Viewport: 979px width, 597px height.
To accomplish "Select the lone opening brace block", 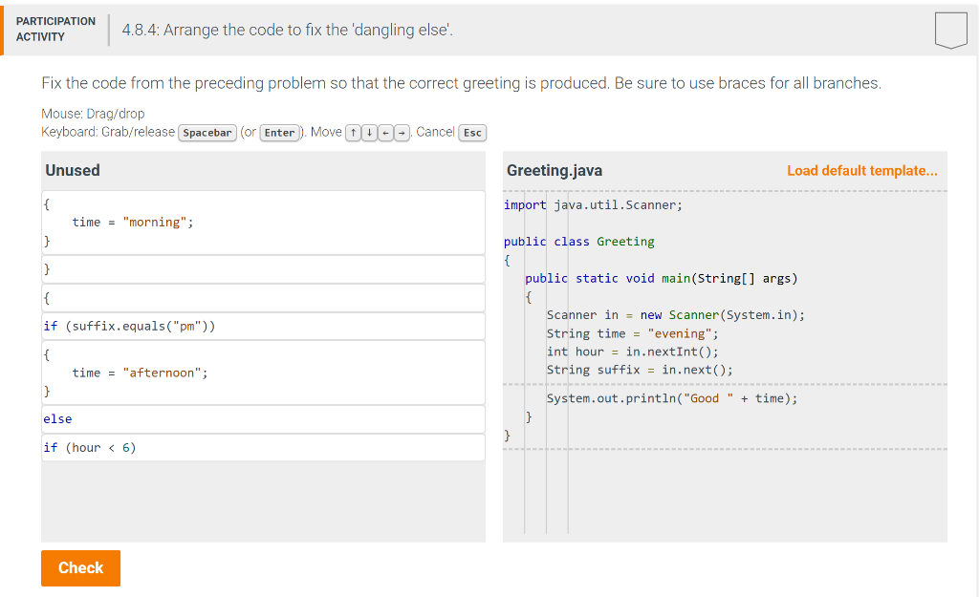I will (x=263, y=297).
